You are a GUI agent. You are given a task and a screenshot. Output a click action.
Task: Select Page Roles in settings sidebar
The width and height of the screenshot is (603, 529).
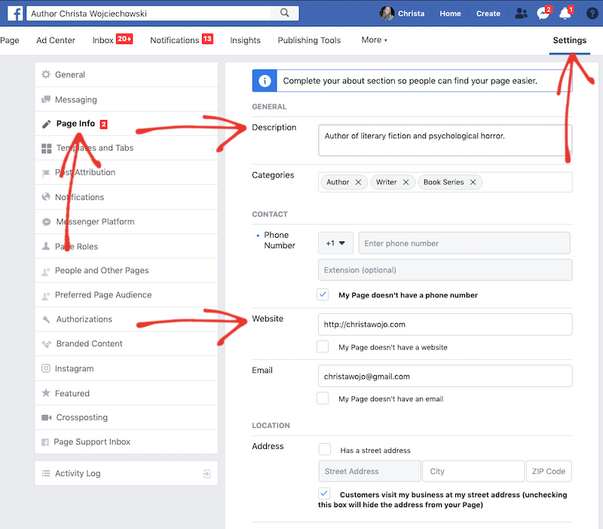click(x=76, y=246)
